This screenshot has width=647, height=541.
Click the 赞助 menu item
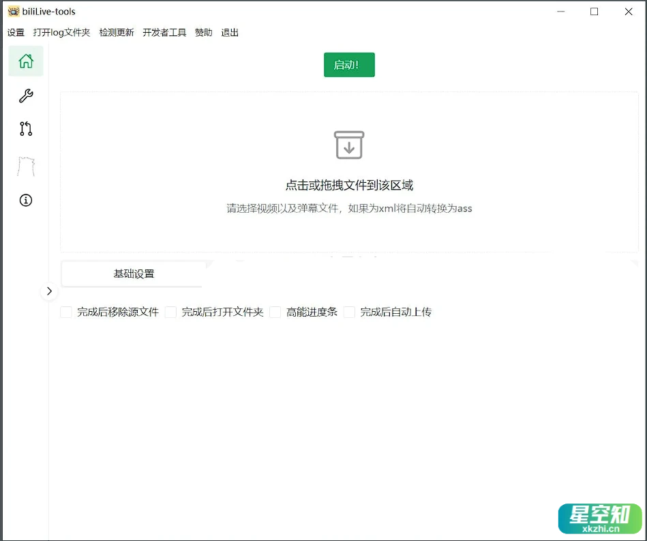[202, 32]
